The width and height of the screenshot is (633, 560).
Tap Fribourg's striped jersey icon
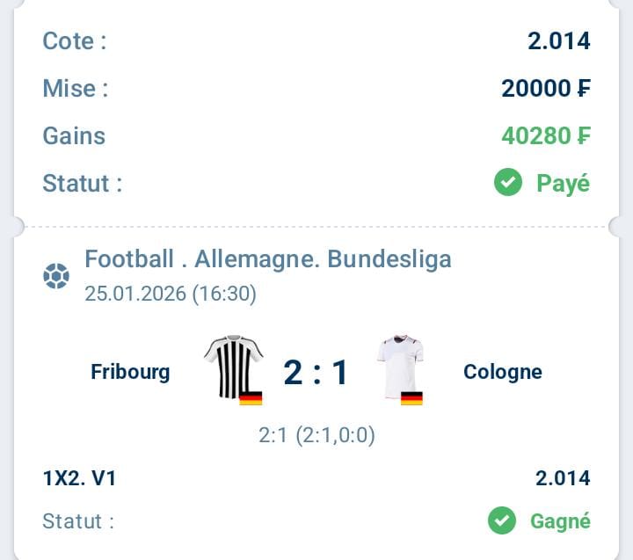233,366
